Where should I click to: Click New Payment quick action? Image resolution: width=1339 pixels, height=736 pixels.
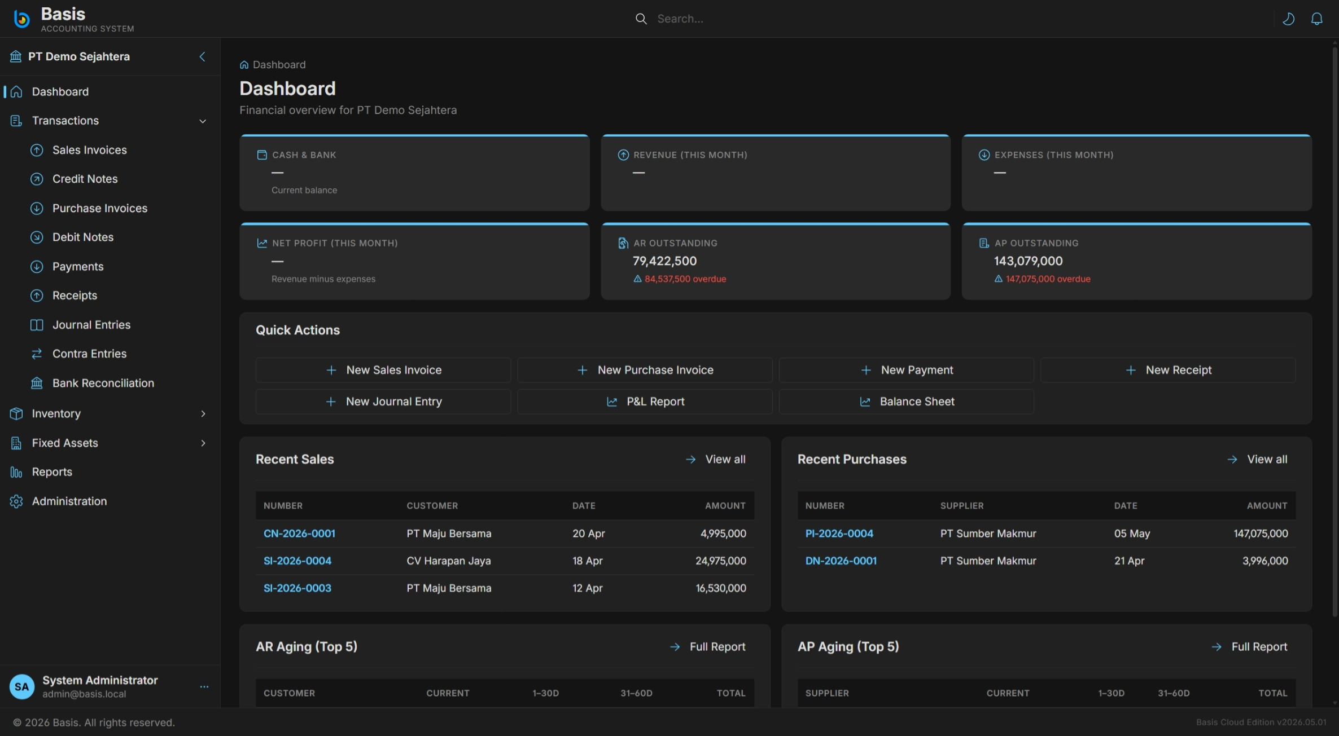tap(907, 370)
